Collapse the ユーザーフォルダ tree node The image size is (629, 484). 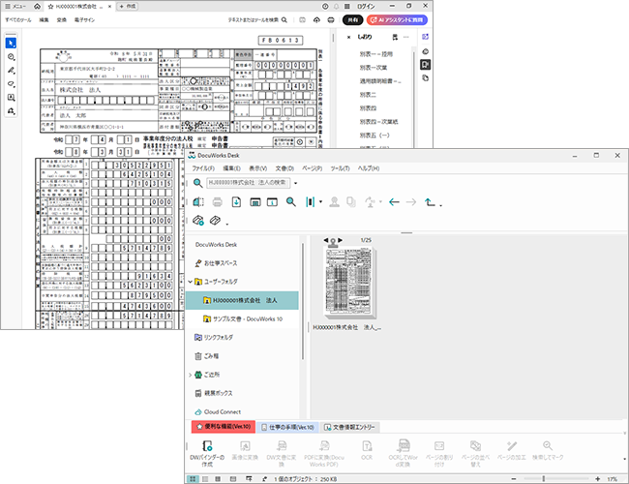(191, 281)
